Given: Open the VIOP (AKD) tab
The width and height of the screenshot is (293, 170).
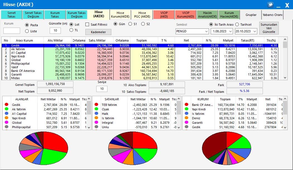Looking at the screenshot, I should pos(164,15).
